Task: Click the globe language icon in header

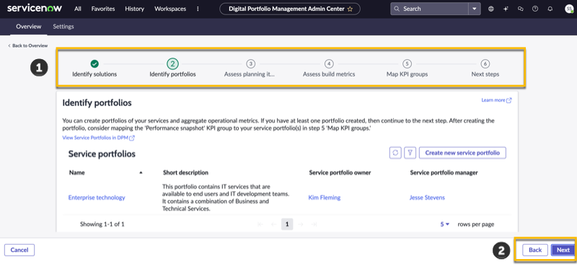Action: point(491,9)
